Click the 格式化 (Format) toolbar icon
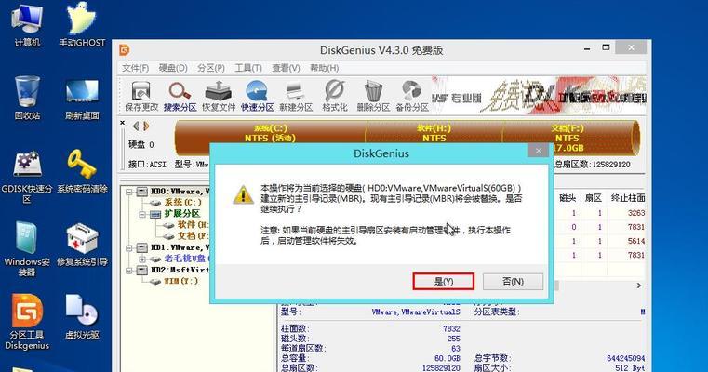This screenshot has width=708, height=372. point(335,95)
